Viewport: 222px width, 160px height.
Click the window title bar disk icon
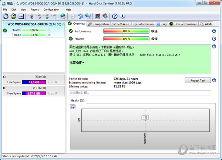4,4
